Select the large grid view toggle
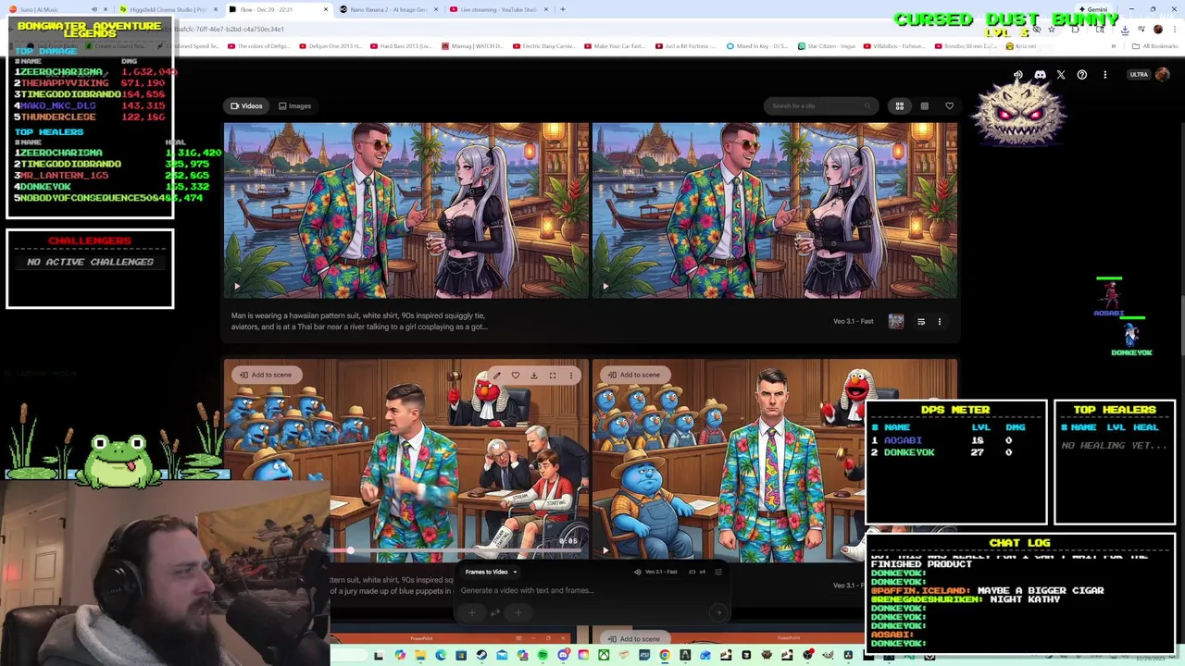Screen dimensions: 1185x666 [x=899, y=105]
